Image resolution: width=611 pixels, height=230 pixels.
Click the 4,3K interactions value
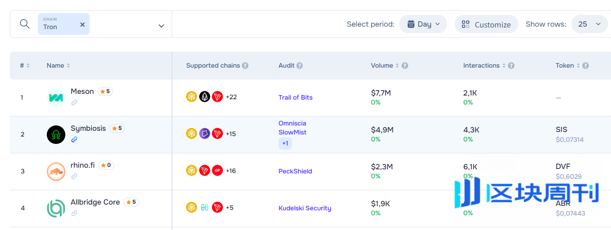[x=471, y=130]
